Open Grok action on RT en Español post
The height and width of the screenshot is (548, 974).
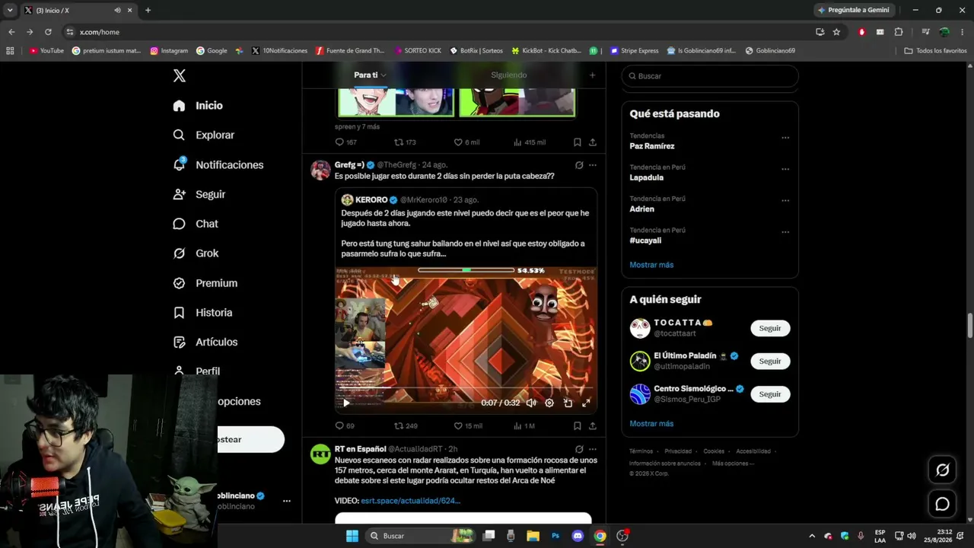point(579,449)
